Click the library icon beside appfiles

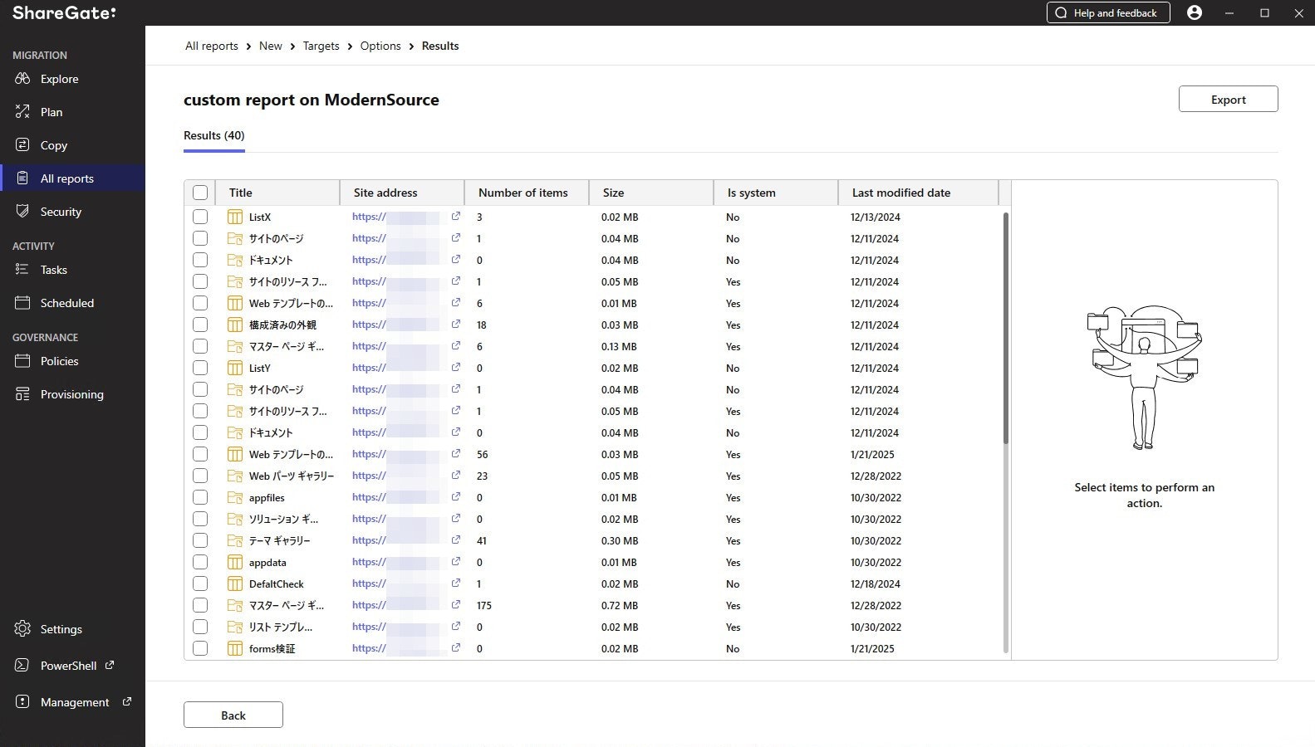[x=235, y=497]
